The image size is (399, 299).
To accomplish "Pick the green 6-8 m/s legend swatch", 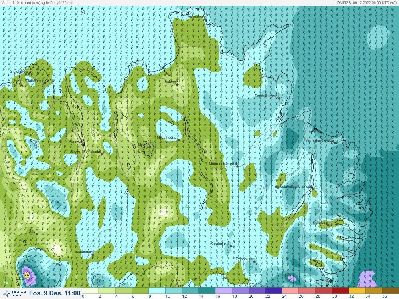I will 140,291.
